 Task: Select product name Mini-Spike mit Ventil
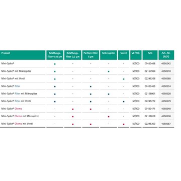coord(13,78)
